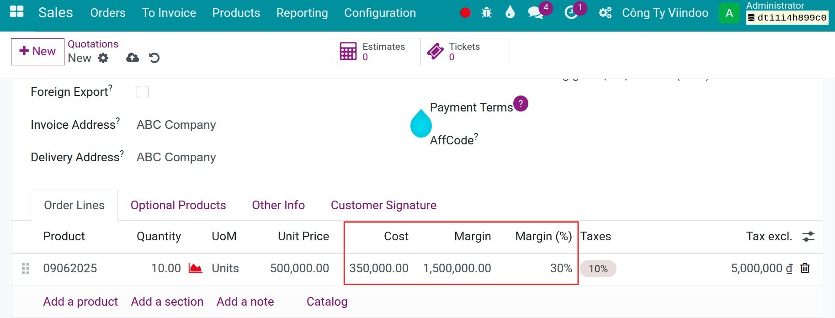The width and height of the screenshot is (835, 318).
Task: Edit the Delivery Address field ABC Company
Action: coord(176,157)
